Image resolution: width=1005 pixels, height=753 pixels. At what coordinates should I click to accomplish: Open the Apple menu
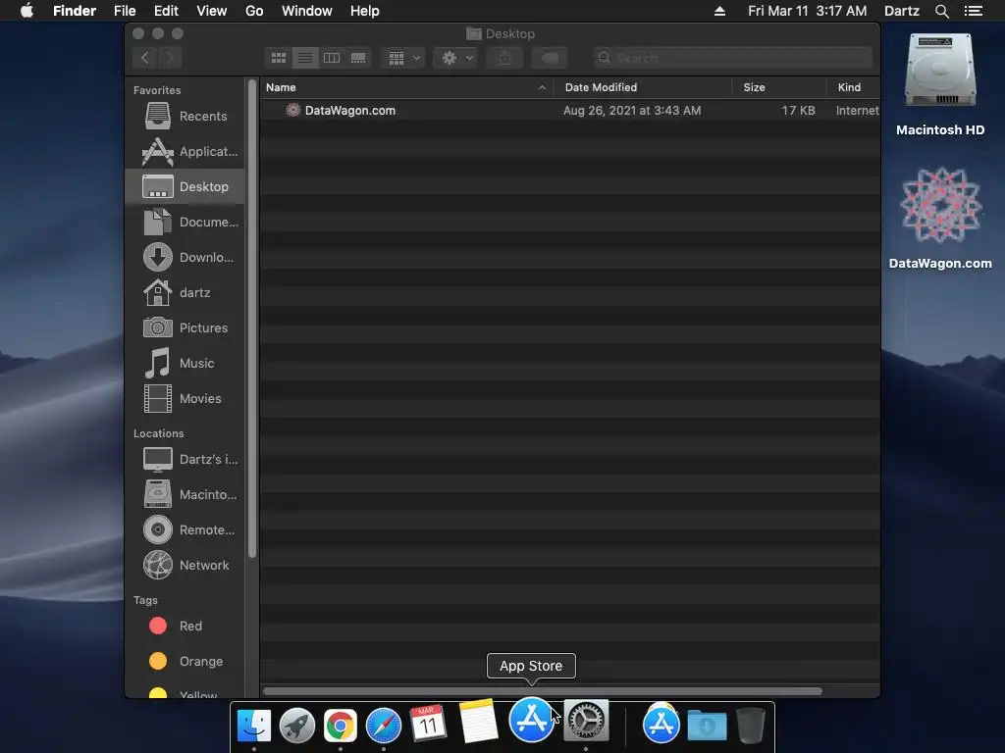26,11
